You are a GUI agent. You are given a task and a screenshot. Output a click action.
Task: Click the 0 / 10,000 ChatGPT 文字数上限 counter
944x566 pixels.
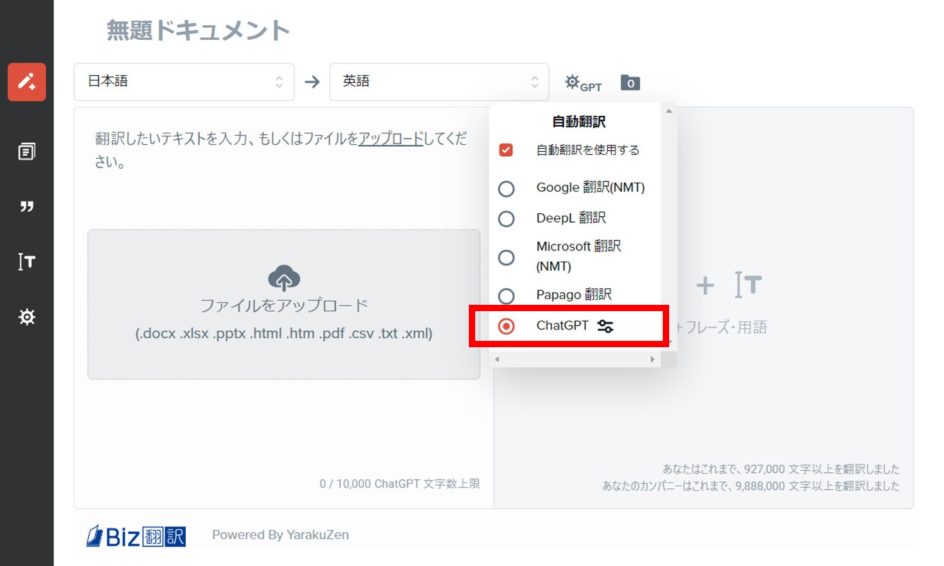click(x=399, y=484)
